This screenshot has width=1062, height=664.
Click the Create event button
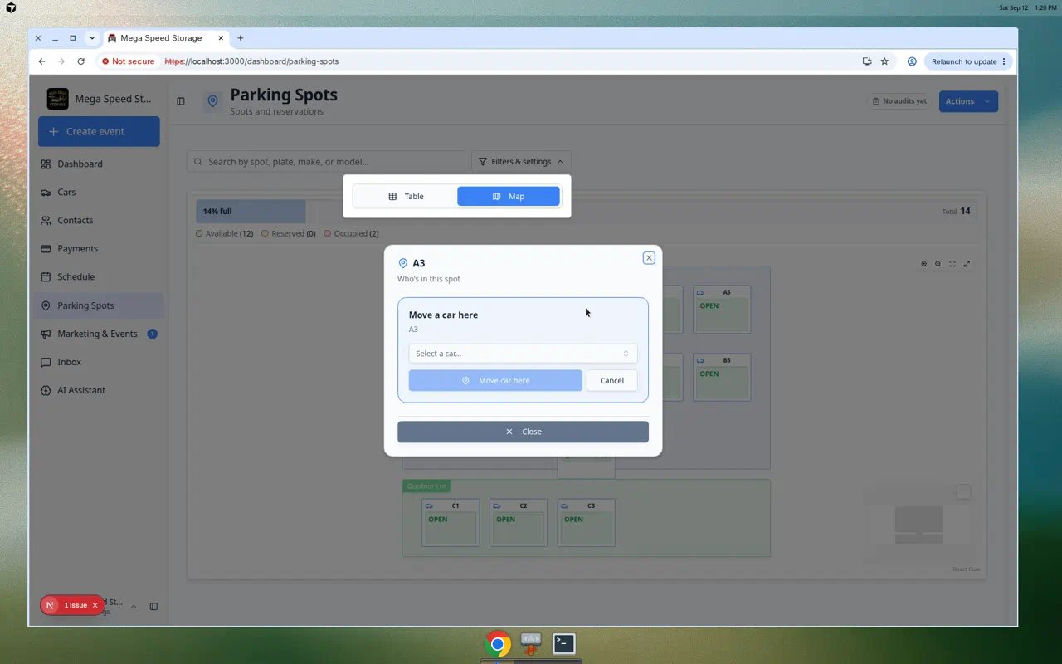point(99,131)
